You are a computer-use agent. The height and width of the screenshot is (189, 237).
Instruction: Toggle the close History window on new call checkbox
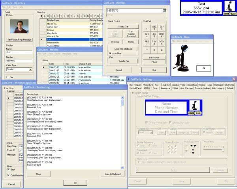pyautogui.click(x=139, y=162)
